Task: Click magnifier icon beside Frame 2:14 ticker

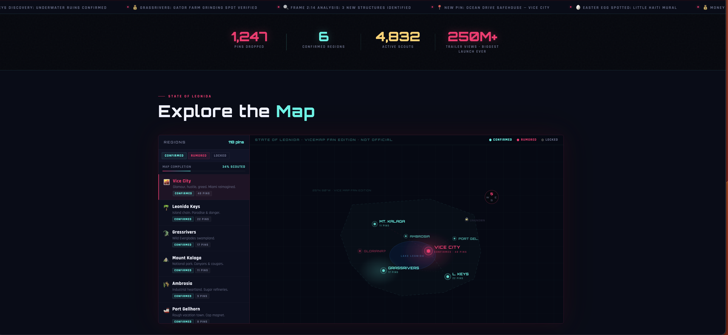Action: [x=286, y=7]
